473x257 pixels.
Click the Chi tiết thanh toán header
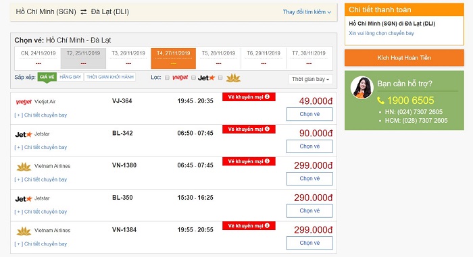(404, 9)
